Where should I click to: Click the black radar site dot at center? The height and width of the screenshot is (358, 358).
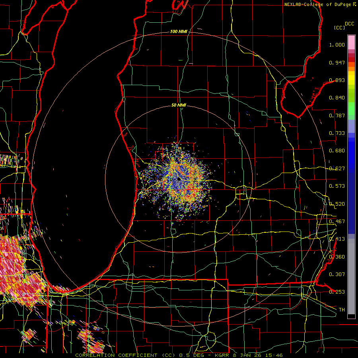point(179,179)
